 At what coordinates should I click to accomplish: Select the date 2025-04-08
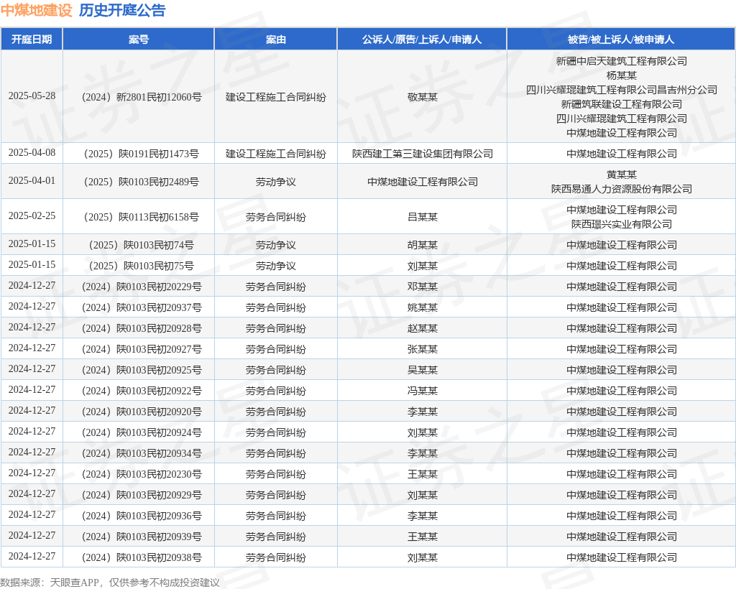(x=32, y=152)
